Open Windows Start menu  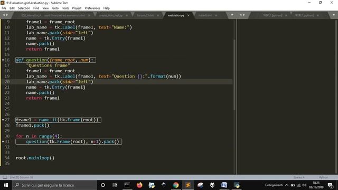coord(6,185)
